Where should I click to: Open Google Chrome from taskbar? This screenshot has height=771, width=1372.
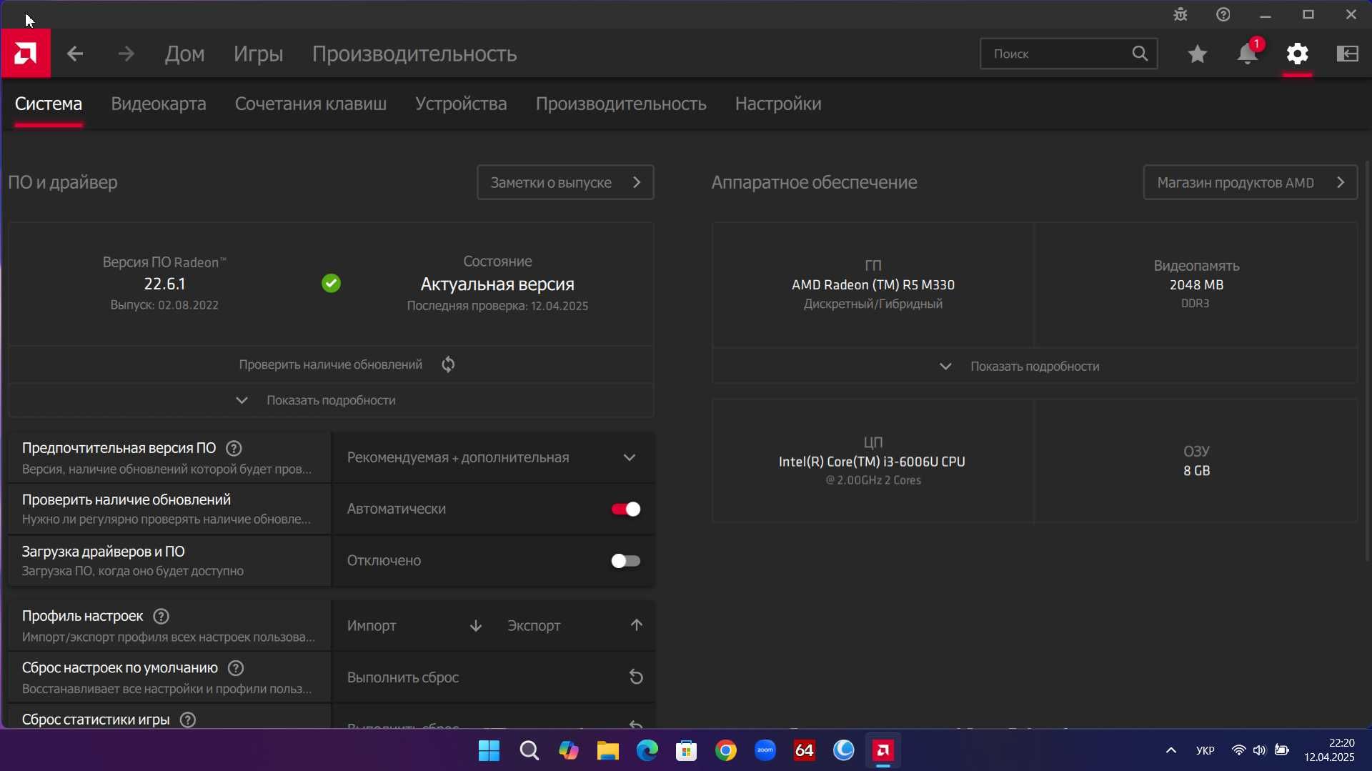click(x=726, y=751)
